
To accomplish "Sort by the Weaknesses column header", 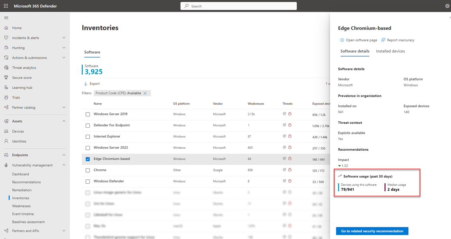I will 256,103.
